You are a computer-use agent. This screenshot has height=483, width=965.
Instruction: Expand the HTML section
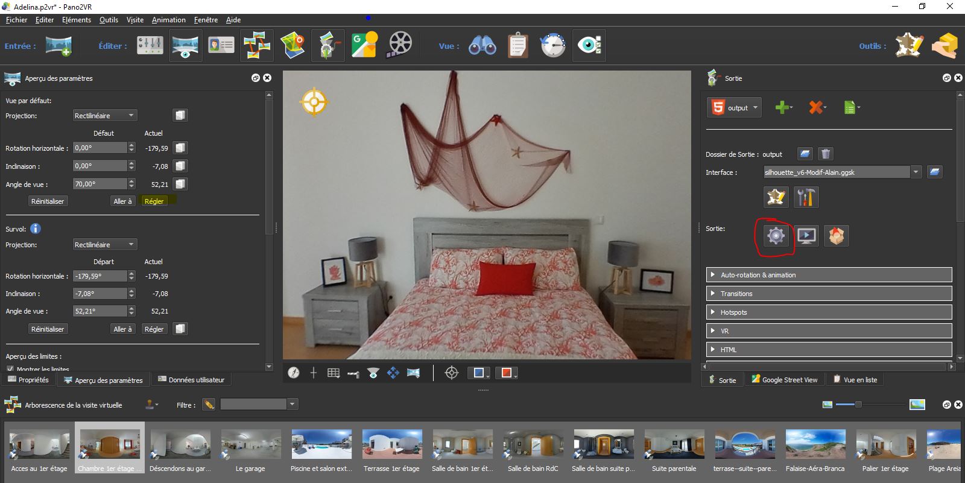829,349
